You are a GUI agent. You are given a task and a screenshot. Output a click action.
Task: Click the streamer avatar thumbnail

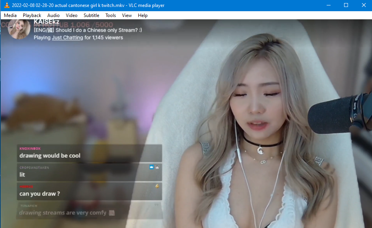click(x=19, y=29)
